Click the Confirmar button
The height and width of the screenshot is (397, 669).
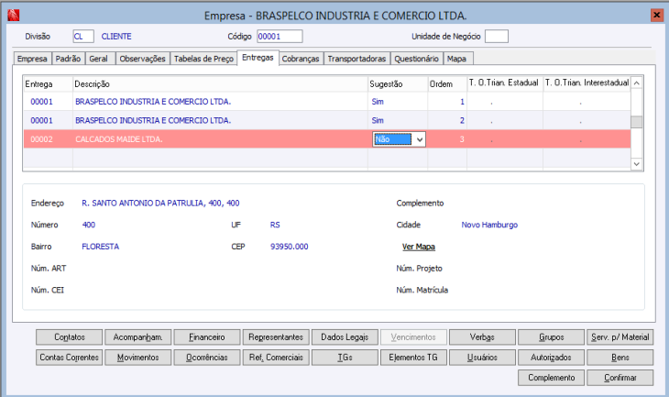(620, 378)
